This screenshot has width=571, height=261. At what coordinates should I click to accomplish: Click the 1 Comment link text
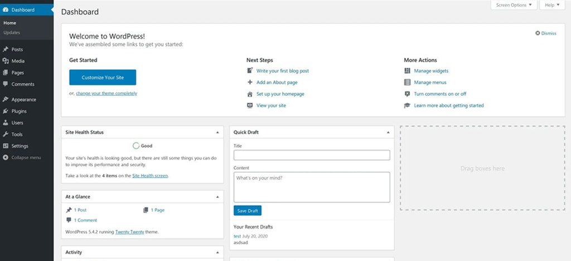point(85,220)
